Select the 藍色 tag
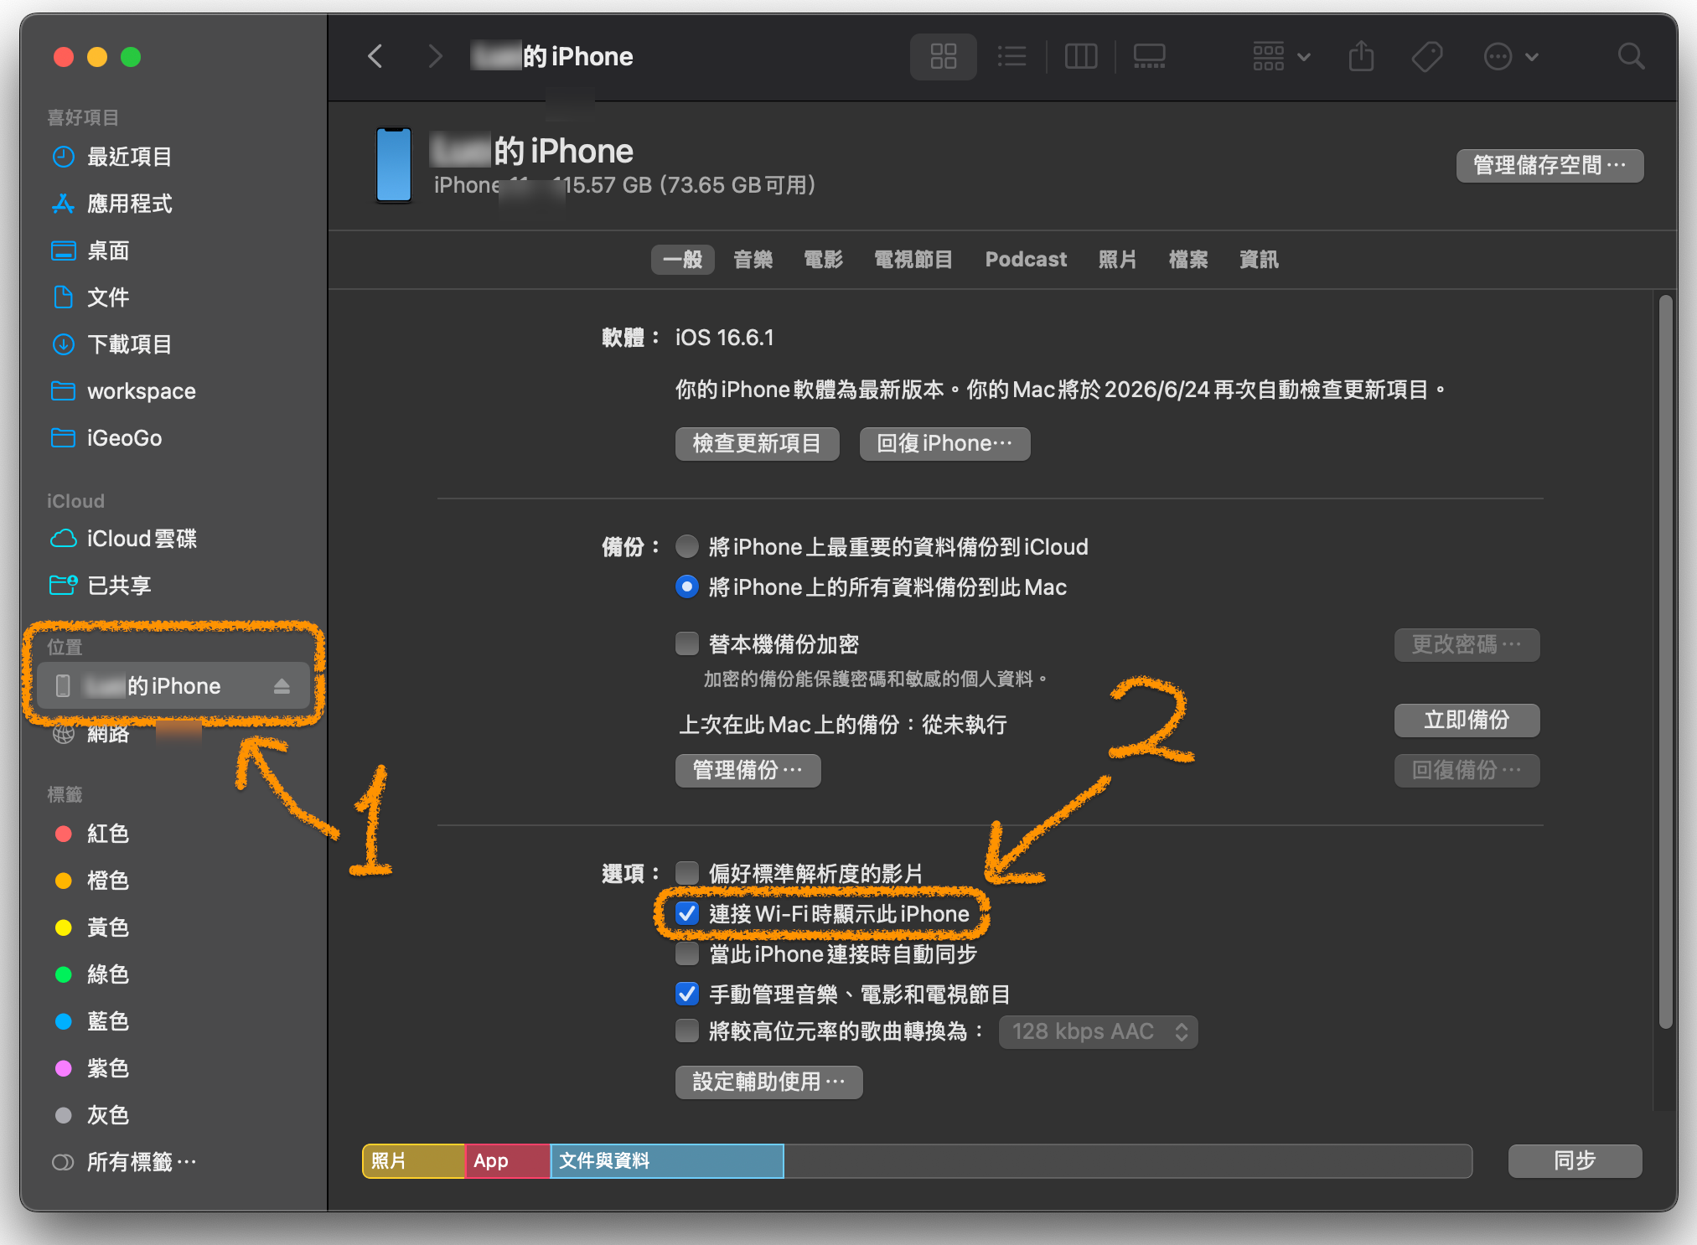This screenshot has height=1245, width=1697. pos(108,1021)
